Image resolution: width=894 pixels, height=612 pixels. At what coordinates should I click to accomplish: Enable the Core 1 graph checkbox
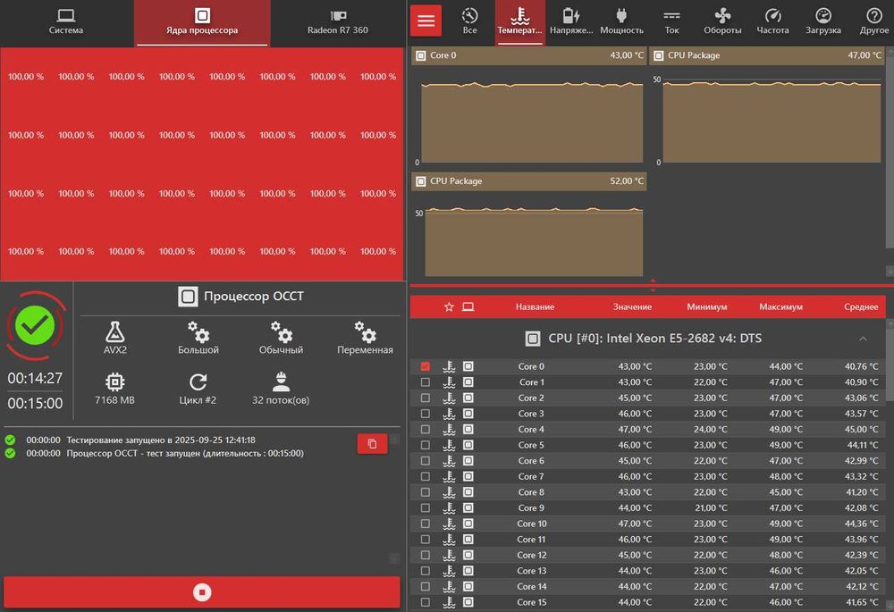[426, 382]
